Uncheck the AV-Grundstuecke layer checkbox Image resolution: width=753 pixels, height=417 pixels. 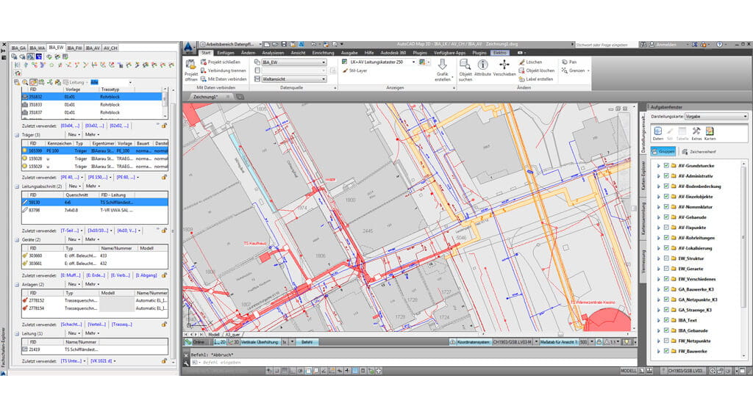[666, 166]
